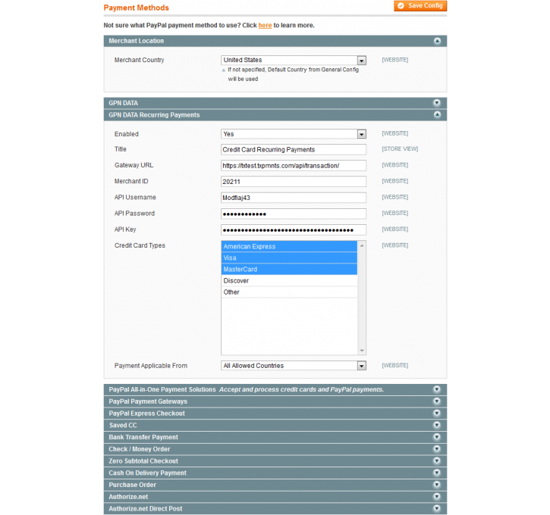The width and height of the screenshot is (550, 515).
Task: Click the Merchant ID field
Action: click(x=294, y=182)
